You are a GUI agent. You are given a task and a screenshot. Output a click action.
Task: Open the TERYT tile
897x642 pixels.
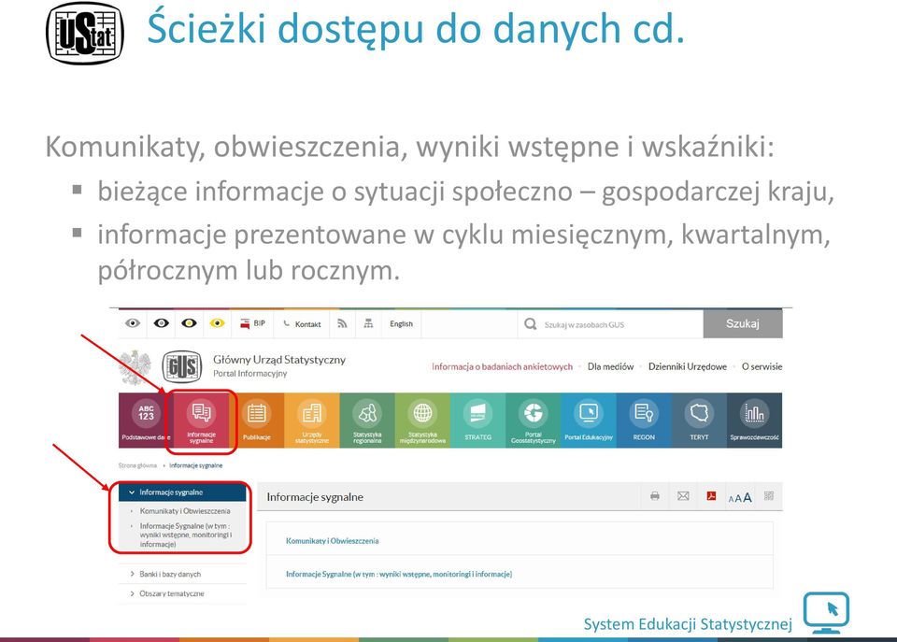coord(699,421)
